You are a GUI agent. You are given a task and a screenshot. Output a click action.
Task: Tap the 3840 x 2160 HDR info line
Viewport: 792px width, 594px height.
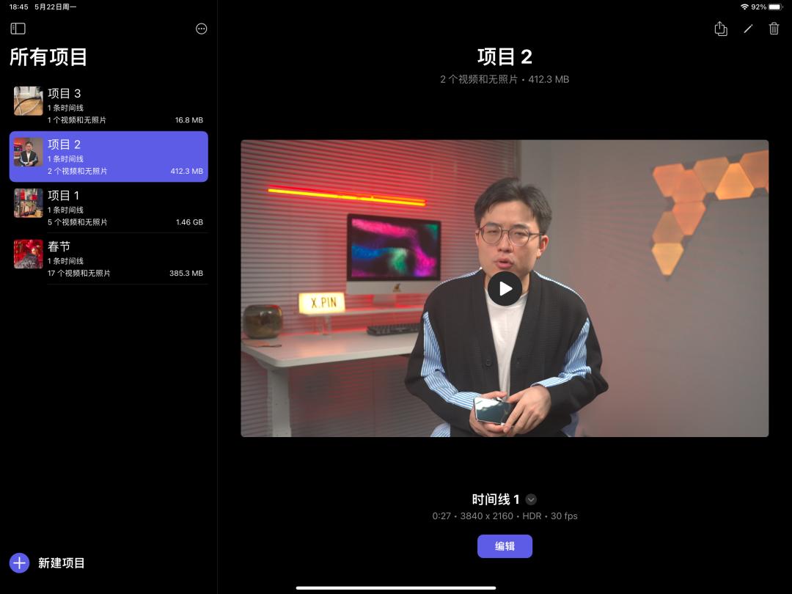505,516
